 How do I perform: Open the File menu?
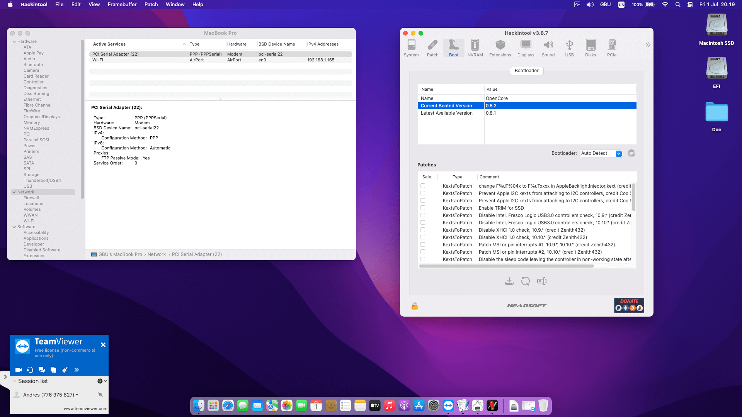(59, 5)
